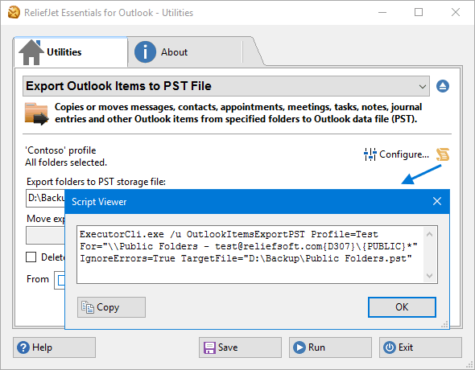Click the 'Contoso' profile text
Image resolution: width=475 pixels, height=370 pixels.
(x=60, y=150)
